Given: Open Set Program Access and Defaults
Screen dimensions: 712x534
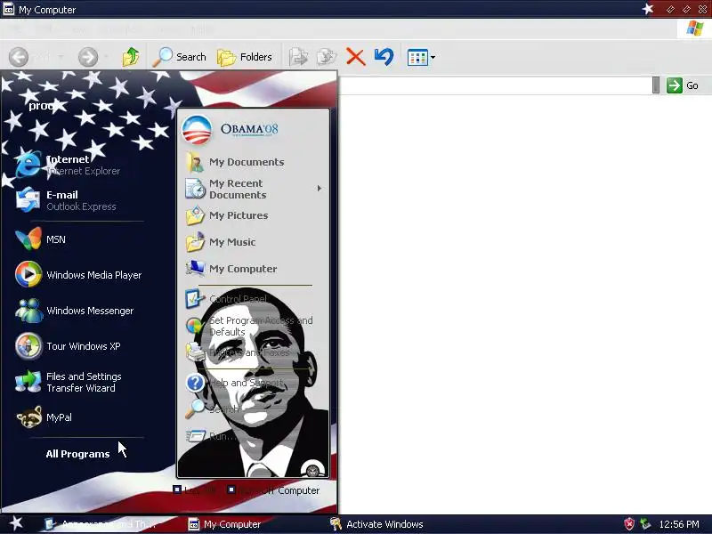Looking at the screenshot, I should tap(250, 326).
